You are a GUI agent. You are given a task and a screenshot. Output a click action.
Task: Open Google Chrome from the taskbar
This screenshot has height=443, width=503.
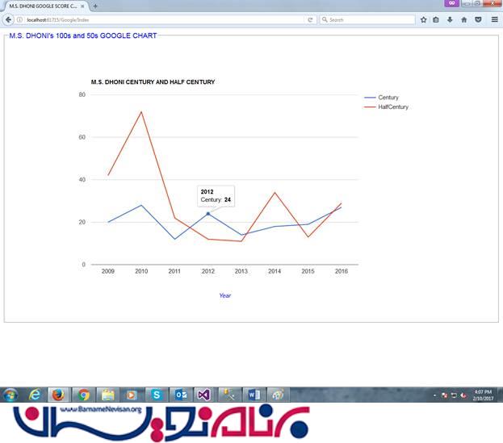click(83, 395)
